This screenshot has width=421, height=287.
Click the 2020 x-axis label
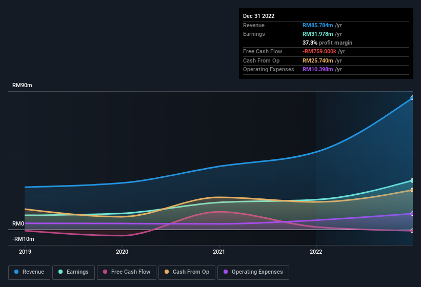pyautogui.click(x=122, y=252)
